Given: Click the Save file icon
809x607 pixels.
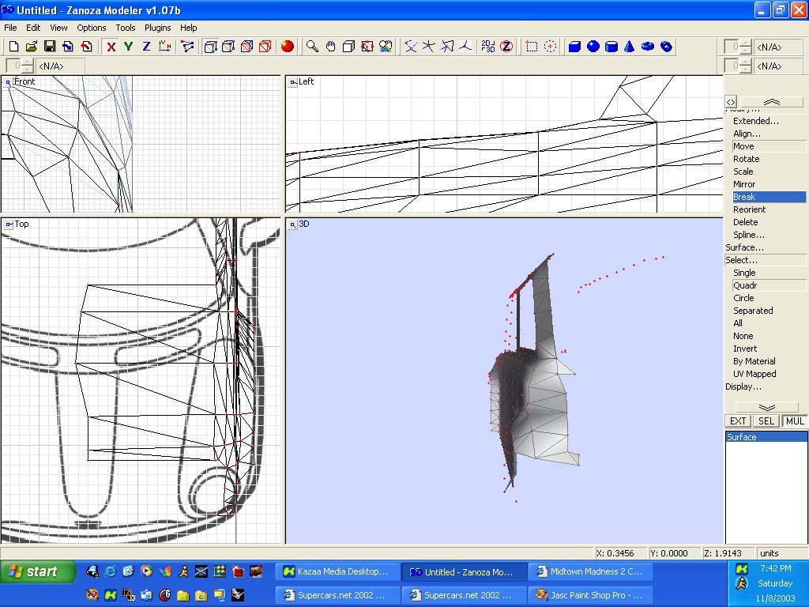Looking at the screenshot, I should (49, 47).
